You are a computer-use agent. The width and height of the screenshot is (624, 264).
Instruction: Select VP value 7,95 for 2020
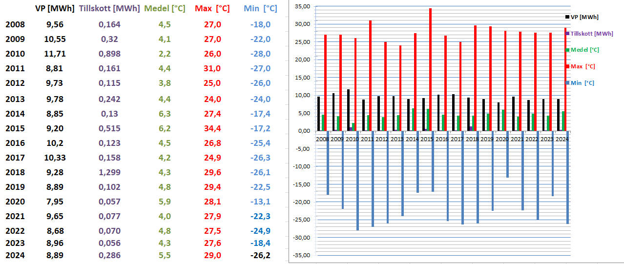pos(56,202)
